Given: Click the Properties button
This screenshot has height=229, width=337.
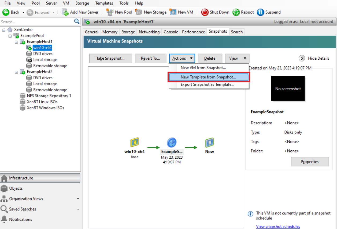Looking at the screenshot, I should 310,162.
